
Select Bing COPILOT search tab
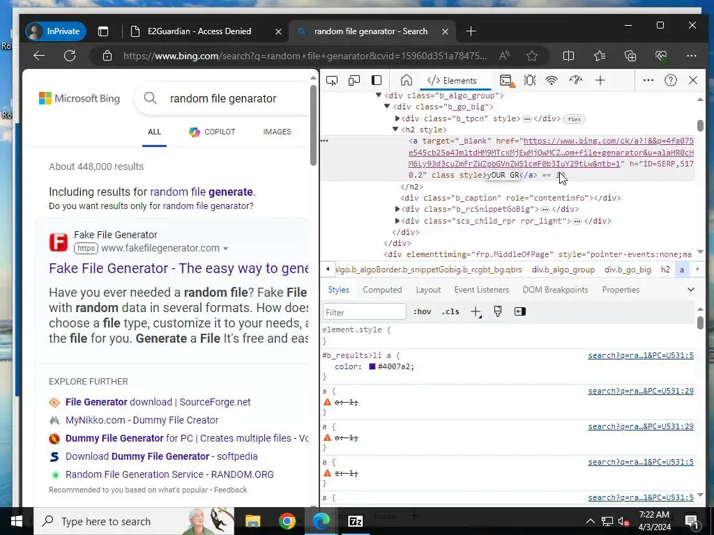tap(213, 132)
